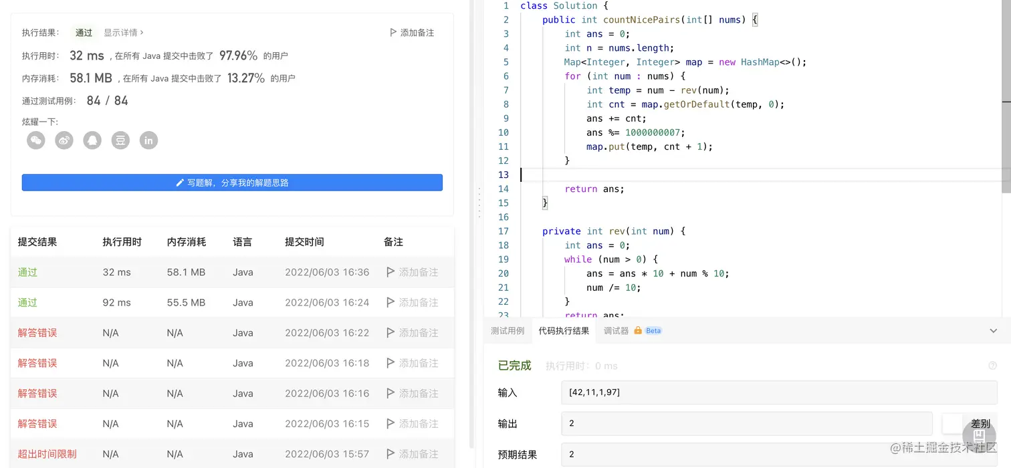Click the 执行用时 column header
This screenshot has height=468, width=1011.
pos(122,242)
